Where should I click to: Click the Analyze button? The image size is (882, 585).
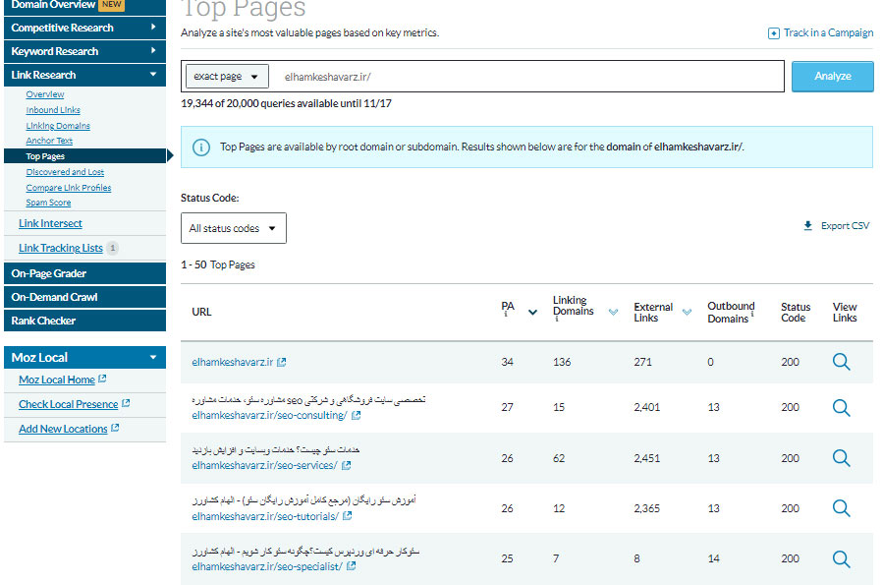[x=832, y=77]
